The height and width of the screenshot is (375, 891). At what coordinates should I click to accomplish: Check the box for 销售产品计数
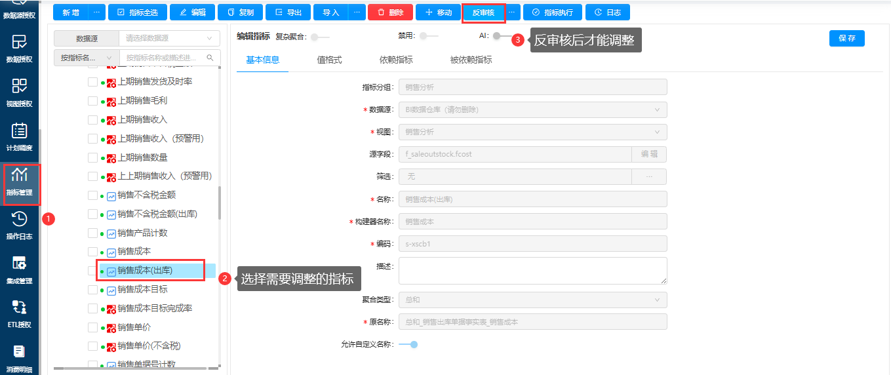click(92, 233)
